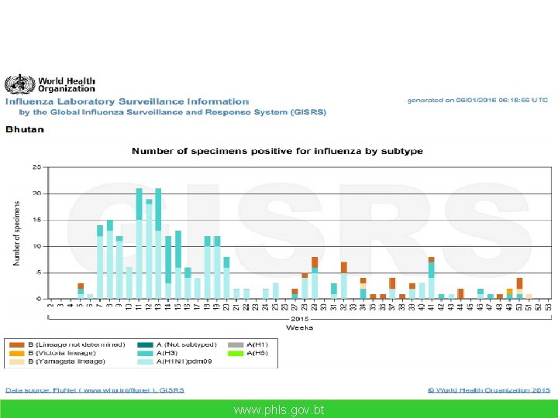Click the A(H1) legend swatch

pyautogui.click(x=236, y=344)
